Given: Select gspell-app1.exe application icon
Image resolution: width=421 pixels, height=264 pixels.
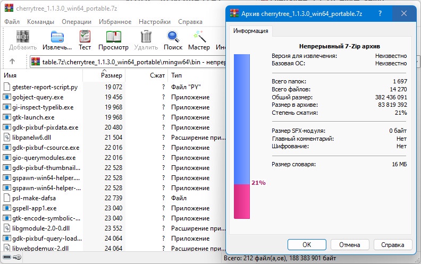Looking at the screenshot, I should coord(7,208).
